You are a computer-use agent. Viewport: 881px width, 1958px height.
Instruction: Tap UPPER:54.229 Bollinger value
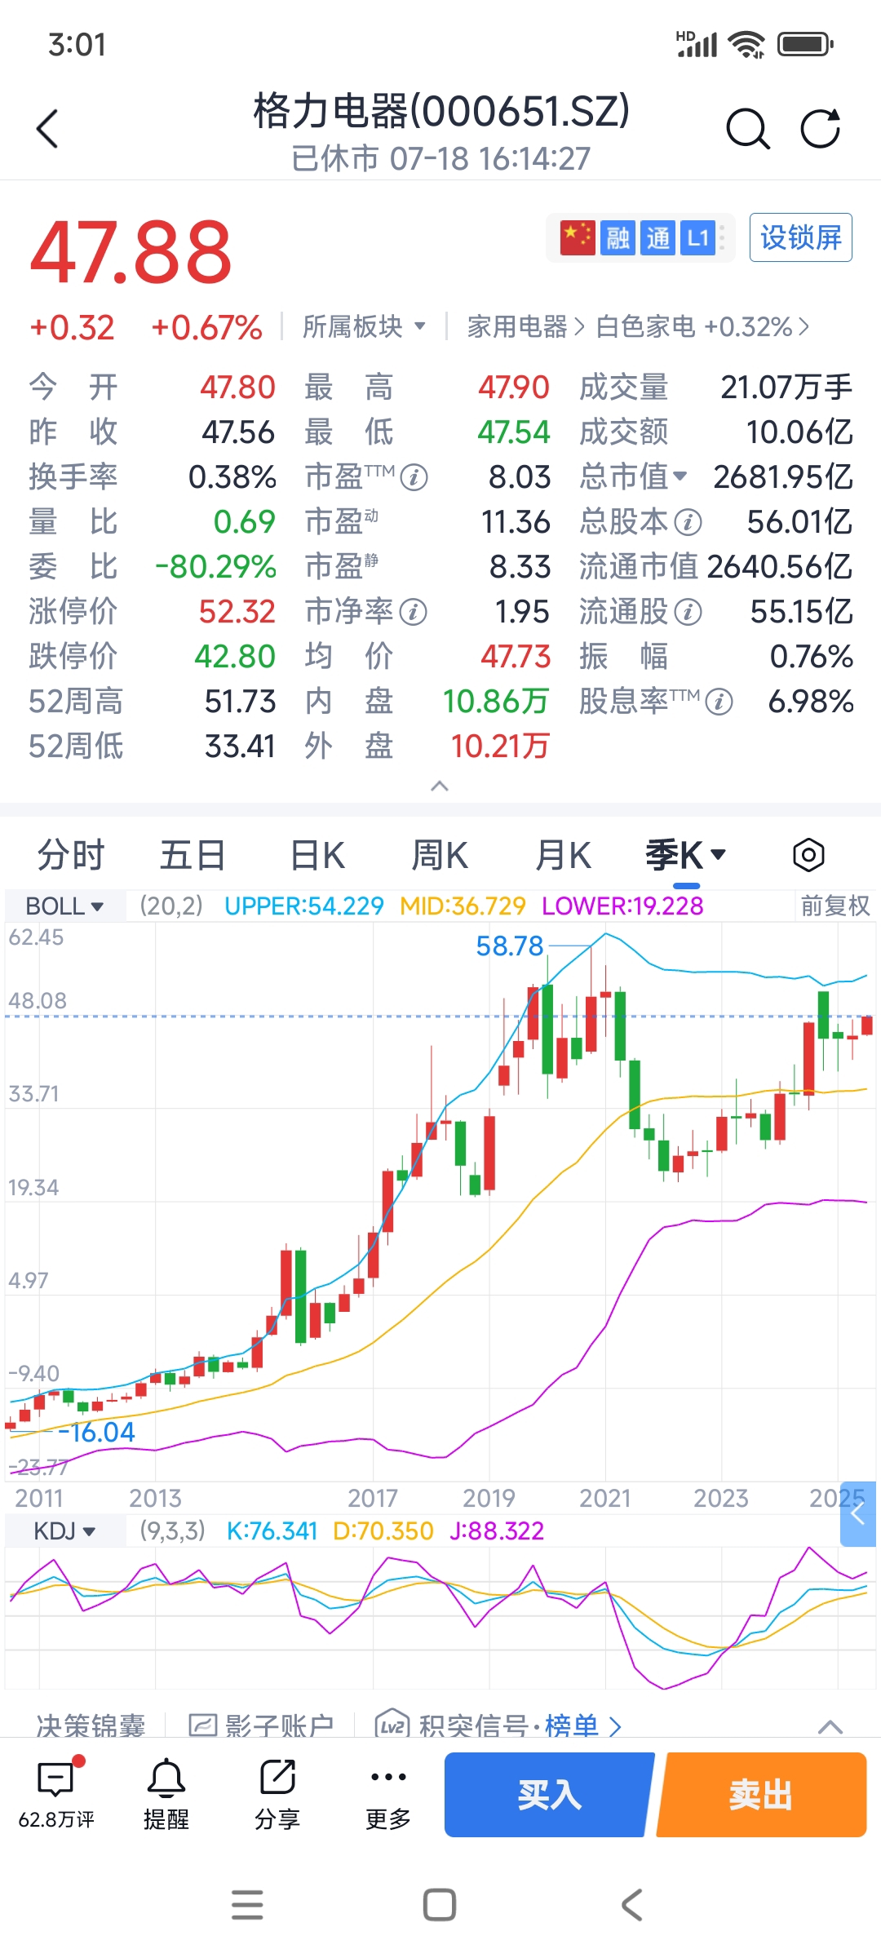point(304,906)
